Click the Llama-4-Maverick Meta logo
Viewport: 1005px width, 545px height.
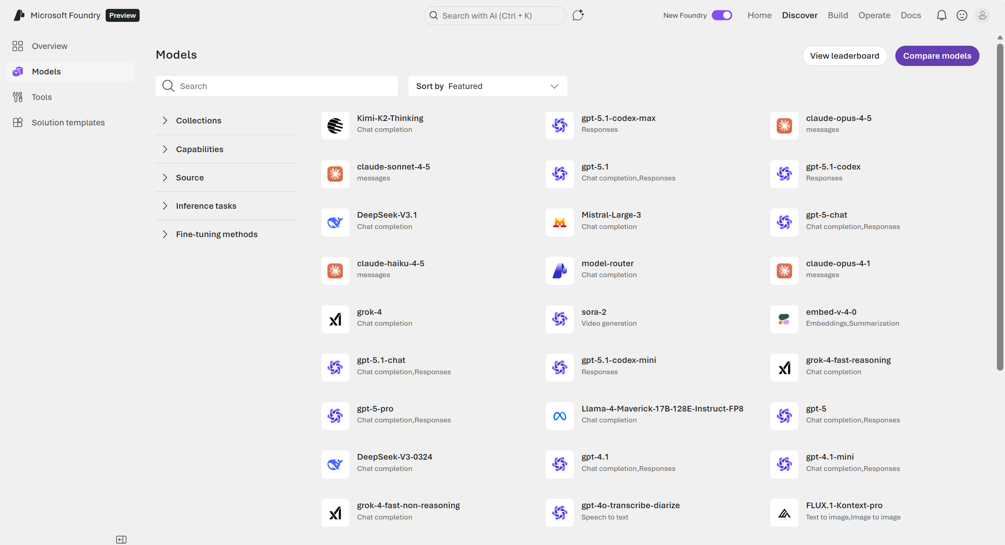(559, 416)
